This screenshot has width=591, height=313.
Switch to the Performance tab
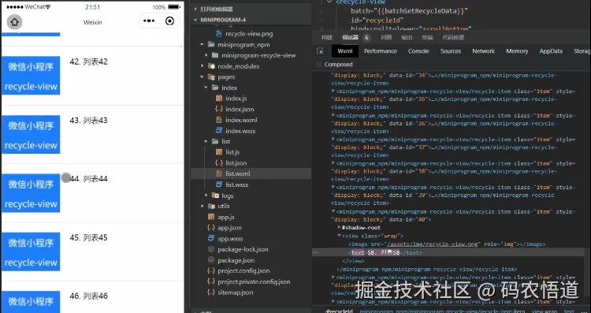pyautogui.click(x=381, y=51)
